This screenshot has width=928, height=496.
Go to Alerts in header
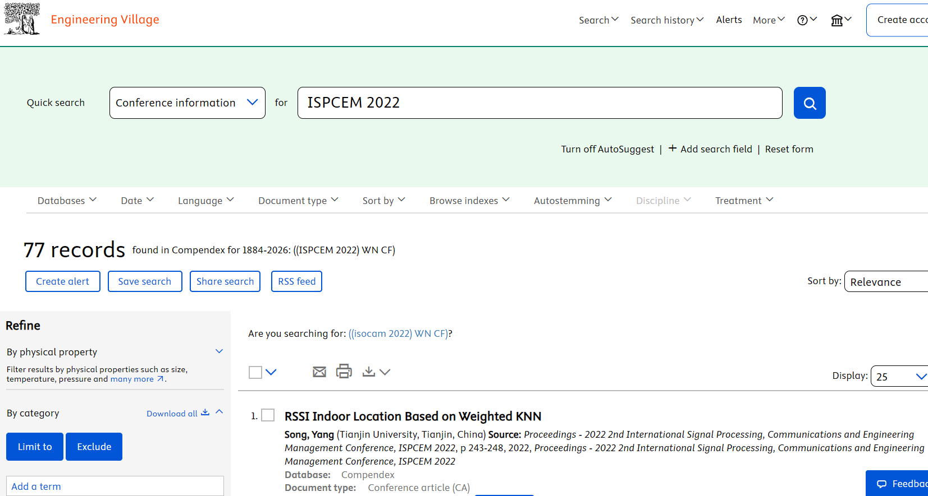pyautogui.click(x=729, y=20)
